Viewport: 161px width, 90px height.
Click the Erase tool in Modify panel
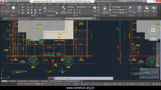coord(40,7)
